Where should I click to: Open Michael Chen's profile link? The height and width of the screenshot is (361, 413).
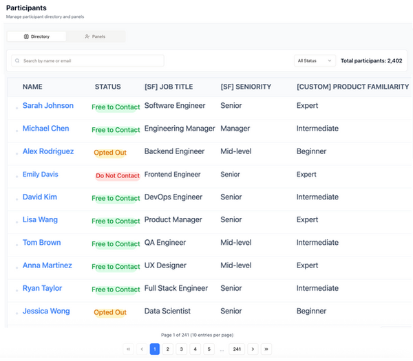46,129
